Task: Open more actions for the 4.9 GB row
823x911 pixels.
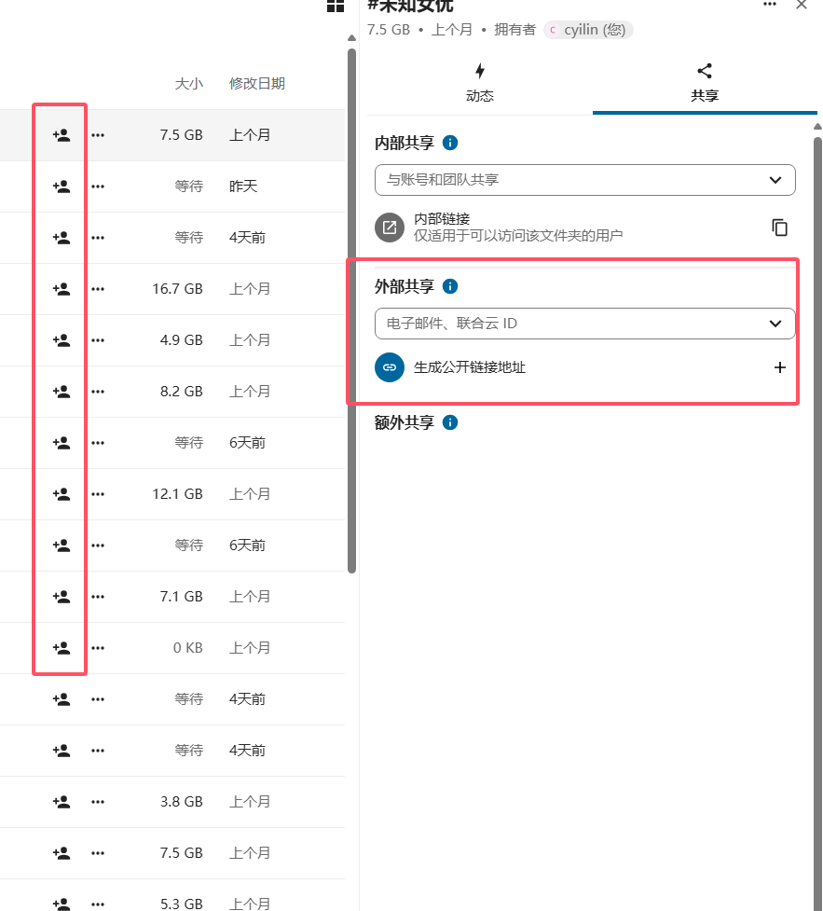Action: coord(98,340)
